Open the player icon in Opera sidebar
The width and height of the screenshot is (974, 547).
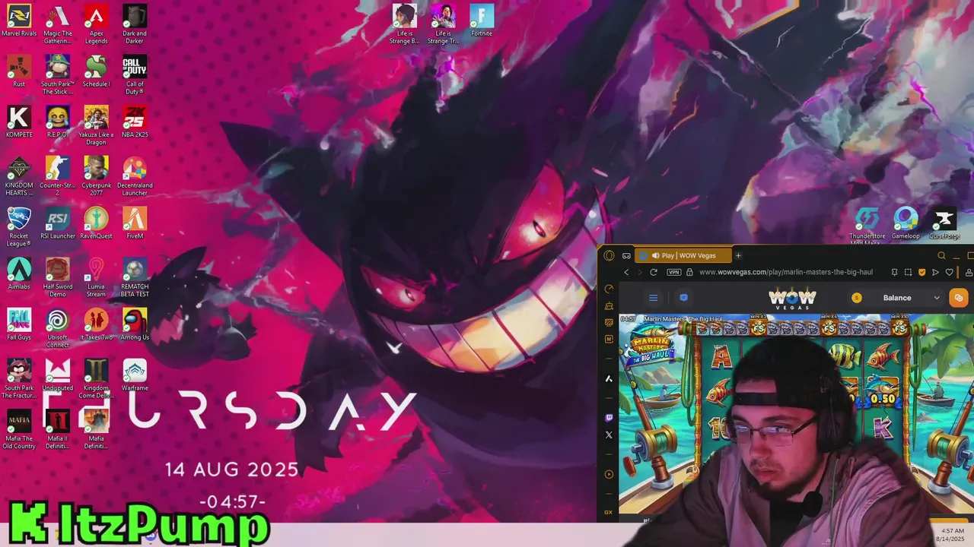609,475
